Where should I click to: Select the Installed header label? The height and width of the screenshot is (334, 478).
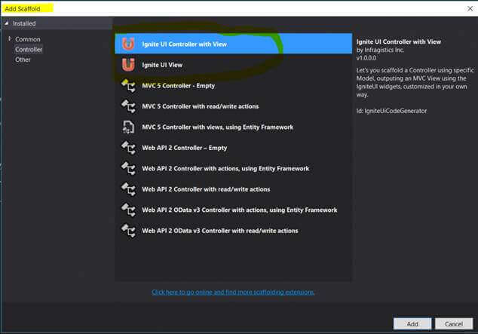24,23
